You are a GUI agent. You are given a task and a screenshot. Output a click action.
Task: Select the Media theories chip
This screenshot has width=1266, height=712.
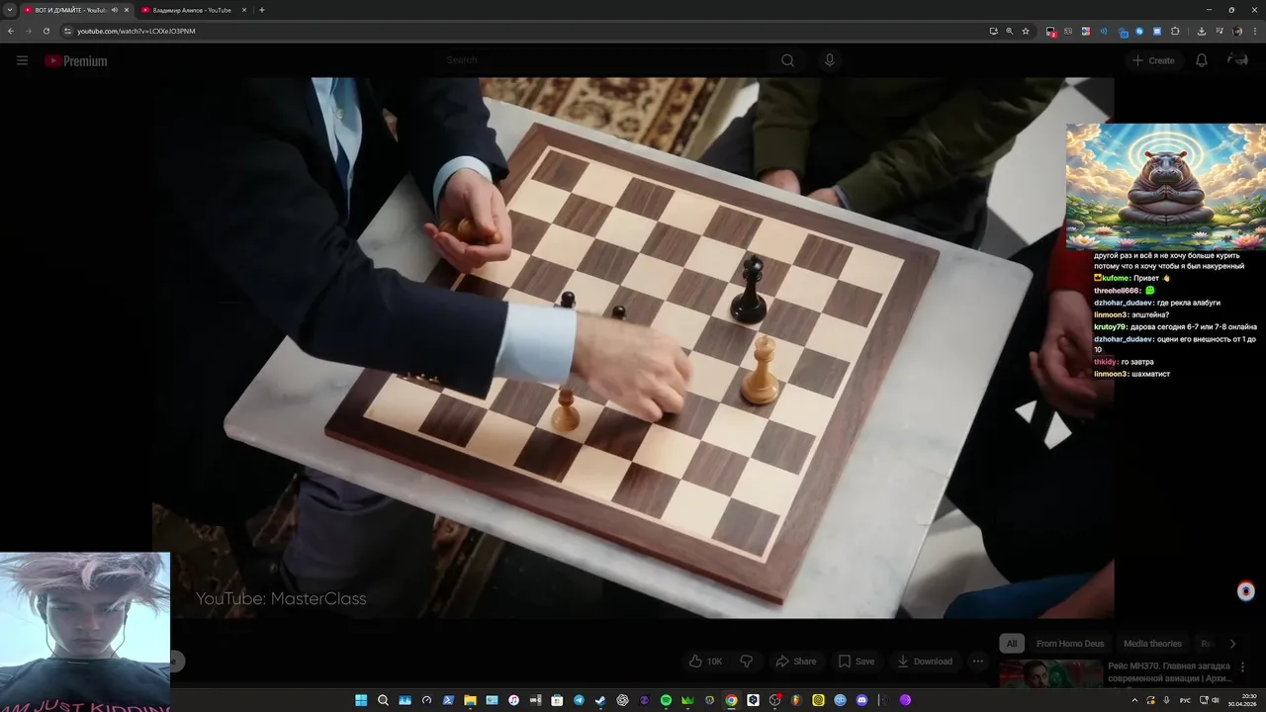tap(1152, 644)
